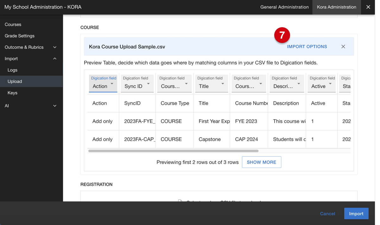The width and height of the screenshot is (380, 225).
Task: Switch to Kora Administration tab
Action: point(337,7)
